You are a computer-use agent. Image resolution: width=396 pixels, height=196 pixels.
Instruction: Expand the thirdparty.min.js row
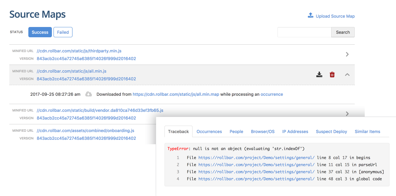(x=347, y=54)
